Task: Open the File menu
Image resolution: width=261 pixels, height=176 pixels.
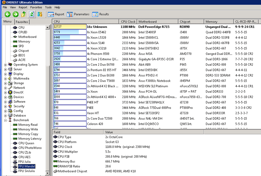Action: 5,7
